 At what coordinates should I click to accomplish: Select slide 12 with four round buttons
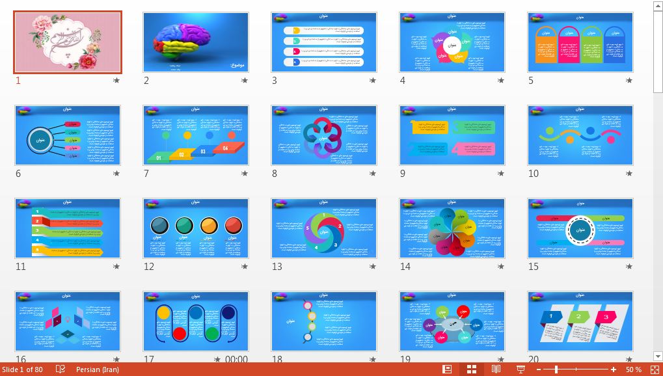pos(196,228)
